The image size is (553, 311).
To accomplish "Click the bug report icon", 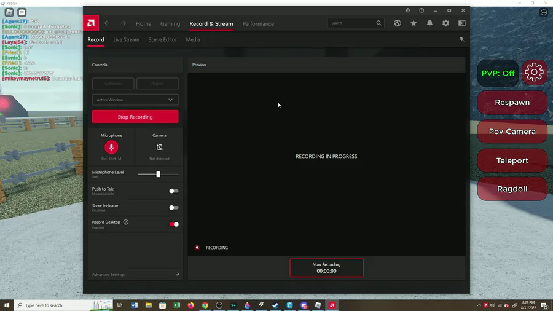I will (408, 10).
